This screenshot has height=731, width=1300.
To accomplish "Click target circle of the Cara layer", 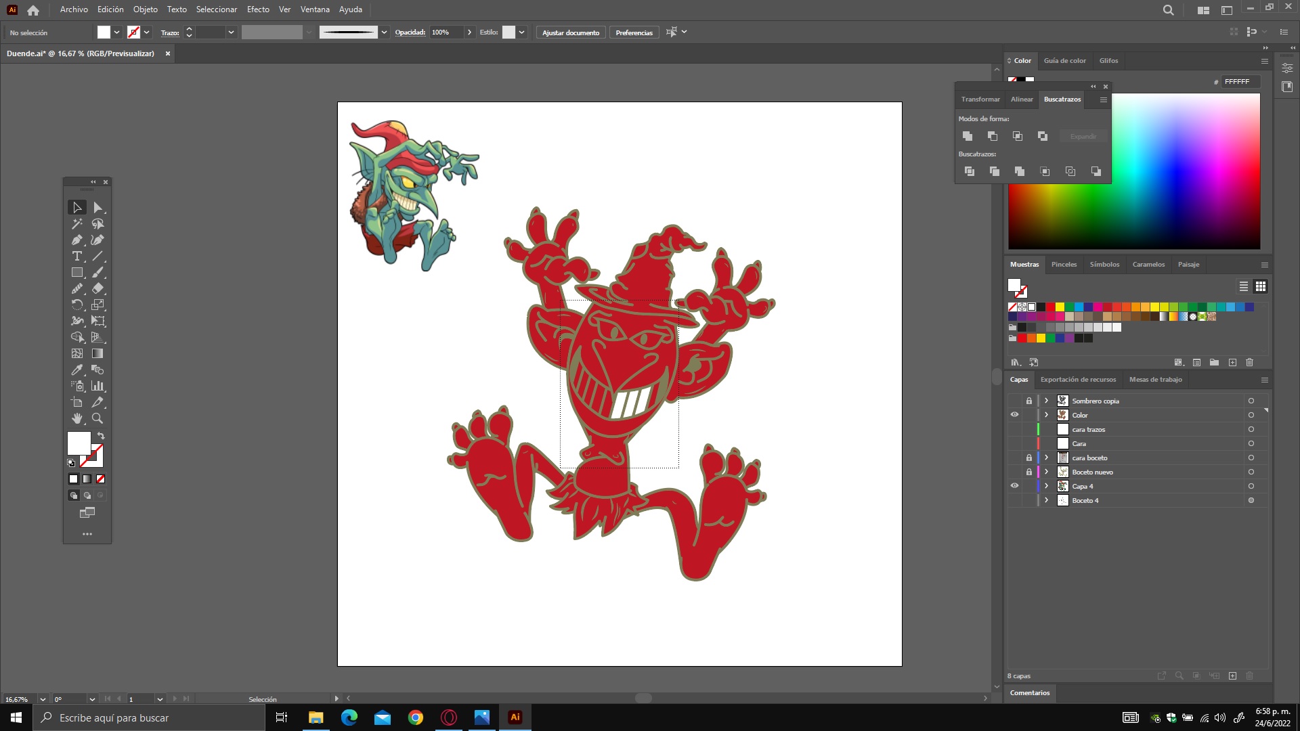I will click(x=1251, y=443).
